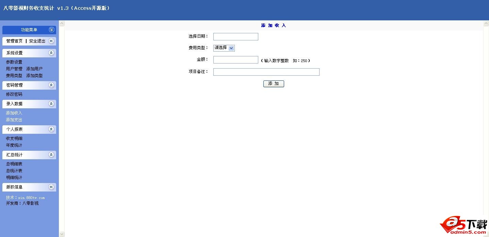Collapse the 密码管理 section arrow
This screenshot has height=237, width=489.
(51, 85)
